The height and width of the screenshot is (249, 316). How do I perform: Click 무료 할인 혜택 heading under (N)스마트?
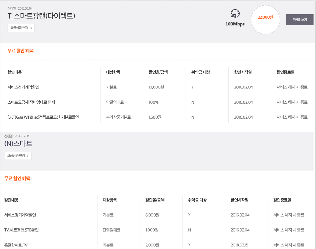tap(17, 178)
